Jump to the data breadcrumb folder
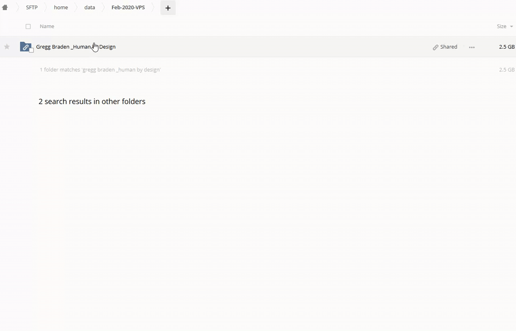 [90, 7]
